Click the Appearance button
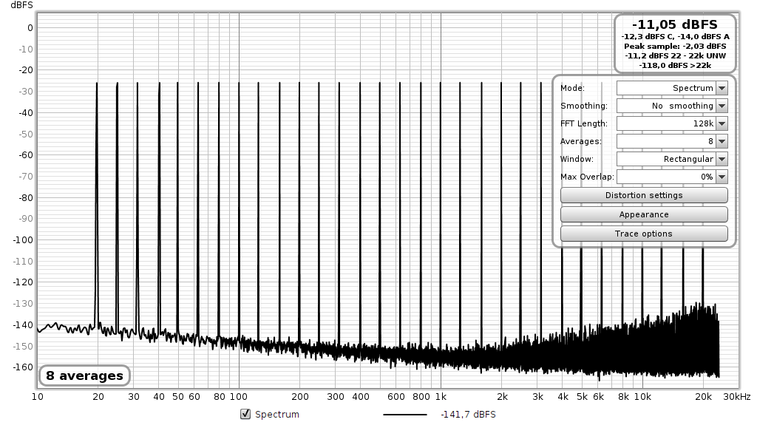The height and width of the screenshot is (425, 757). pyautogui.click(x=644, y=214)
